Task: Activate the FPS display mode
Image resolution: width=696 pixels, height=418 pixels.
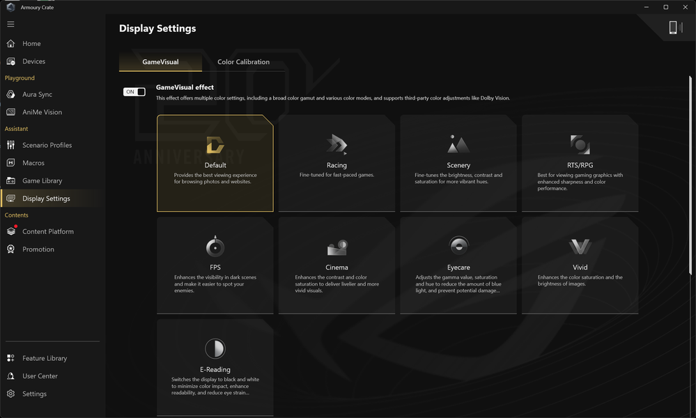Action: point(215,265)
